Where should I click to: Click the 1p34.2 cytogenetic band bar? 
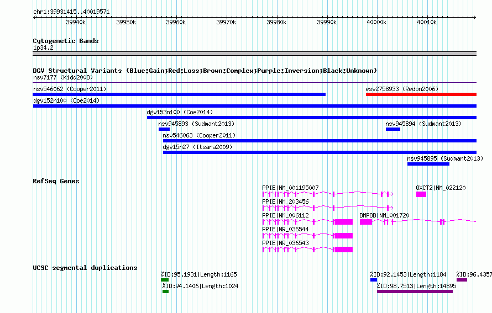254,54
